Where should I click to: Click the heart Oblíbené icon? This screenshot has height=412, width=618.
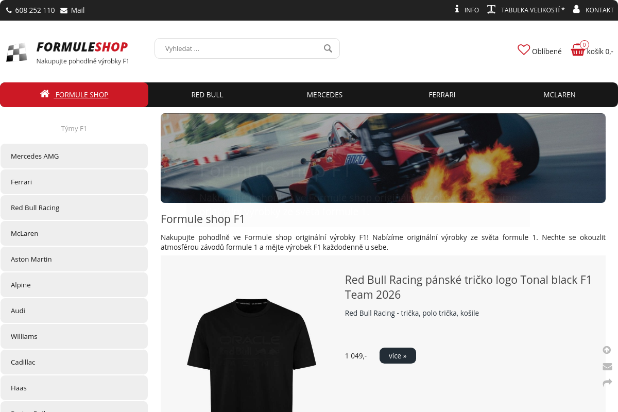(x=524, y=50)
